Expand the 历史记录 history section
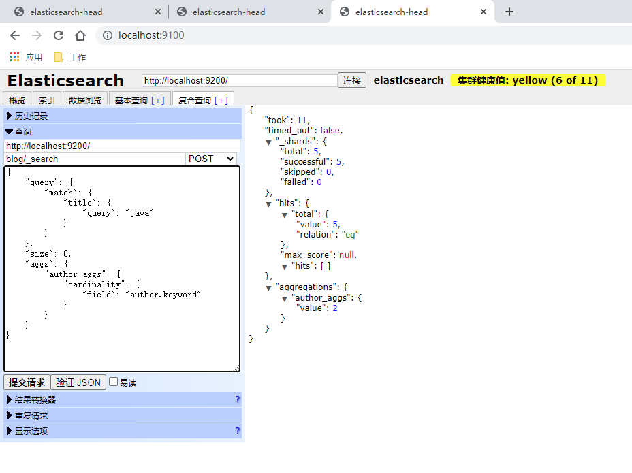This screenshot has width=632, height=473. 123,116
